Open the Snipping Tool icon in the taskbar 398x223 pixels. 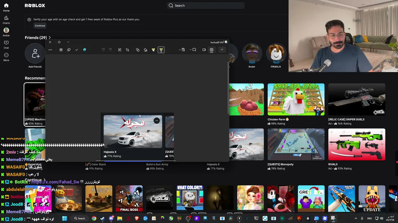coord(333,219)
